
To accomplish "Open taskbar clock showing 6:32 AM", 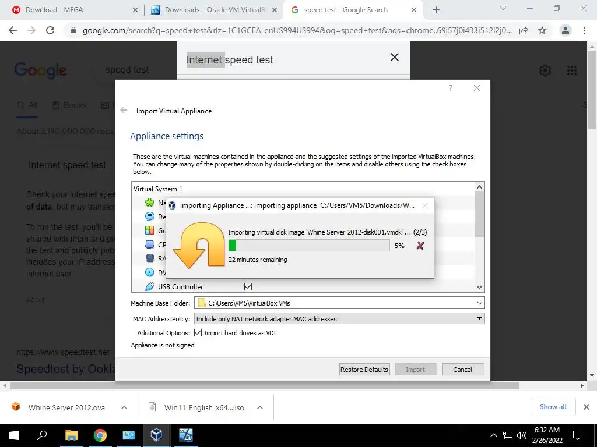I will point(547,435).
